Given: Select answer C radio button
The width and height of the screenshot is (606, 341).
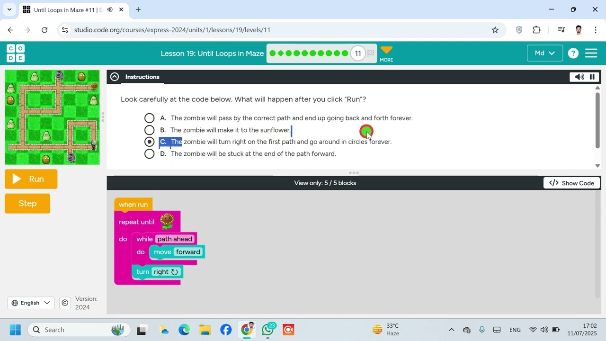Looking at the screenshot, I should tap(150, 142).
